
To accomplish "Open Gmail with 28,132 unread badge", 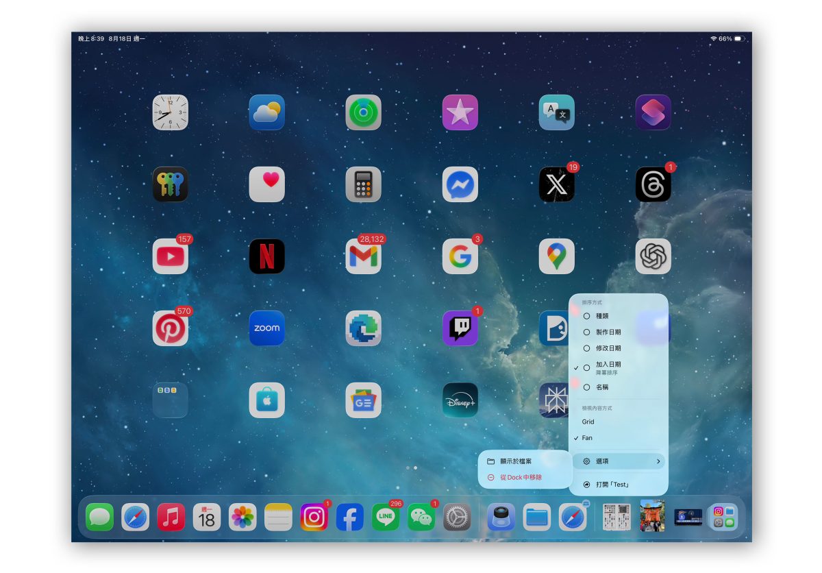I will click(363, 256).
